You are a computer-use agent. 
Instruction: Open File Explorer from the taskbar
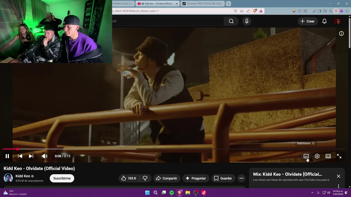click(x=188, y=193)
